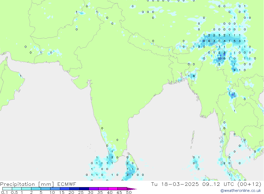Screen dimensions: 264x194
Task: Click the 40–45 mm magenta legend swatch
Action: pyautogui.click(x=113, y=189)
